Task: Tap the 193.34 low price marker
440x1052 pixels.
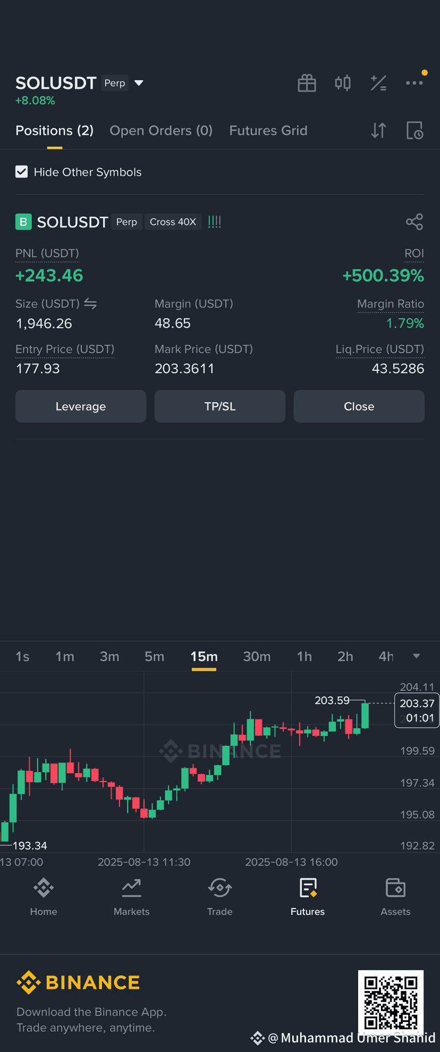Action: click(30, 845)
